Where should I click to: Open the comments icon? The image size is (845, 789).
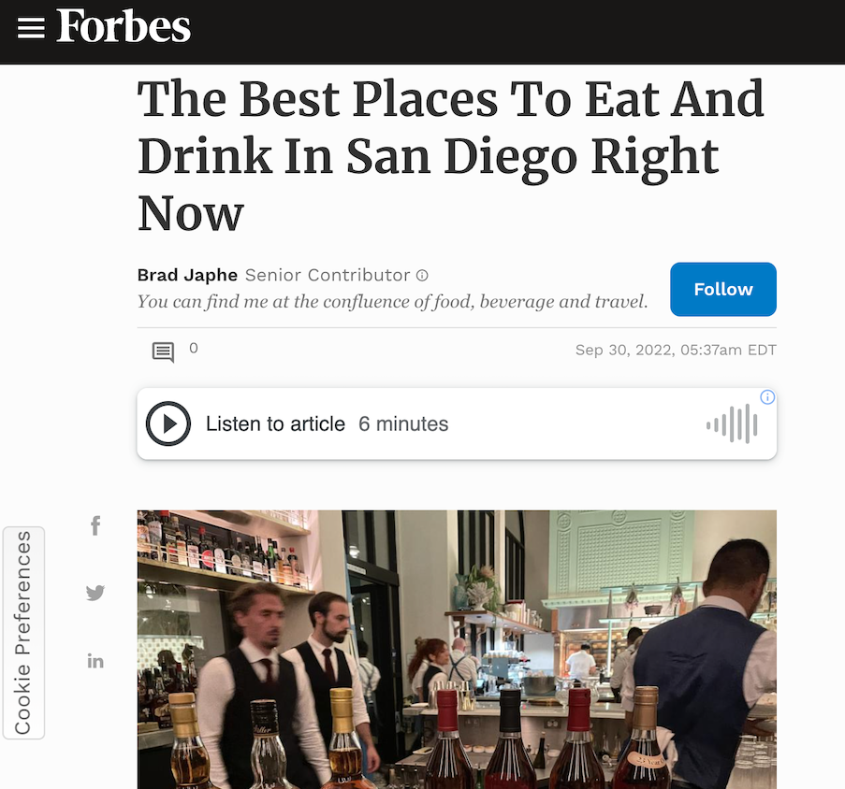click(163, 352)
